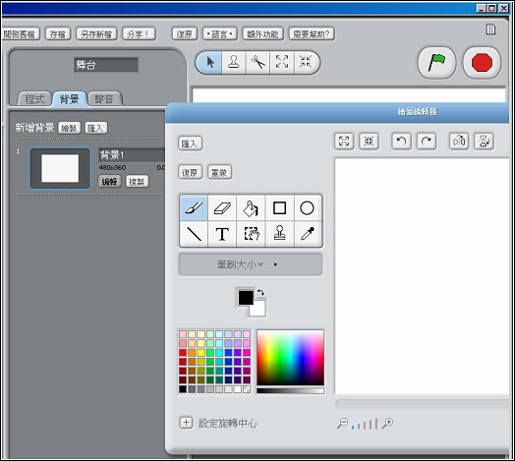
Task: Select the Stamp tool in paint editor
Action: [x=279, y=234]
